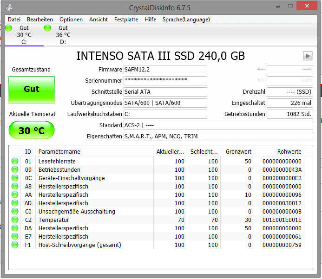Click the Schlecht... column header

click(x=204, y=152)
